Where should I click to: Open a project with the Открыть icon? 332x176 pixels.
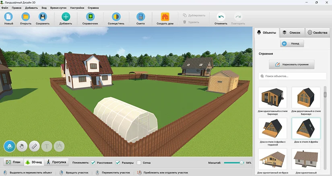point(26,17)
